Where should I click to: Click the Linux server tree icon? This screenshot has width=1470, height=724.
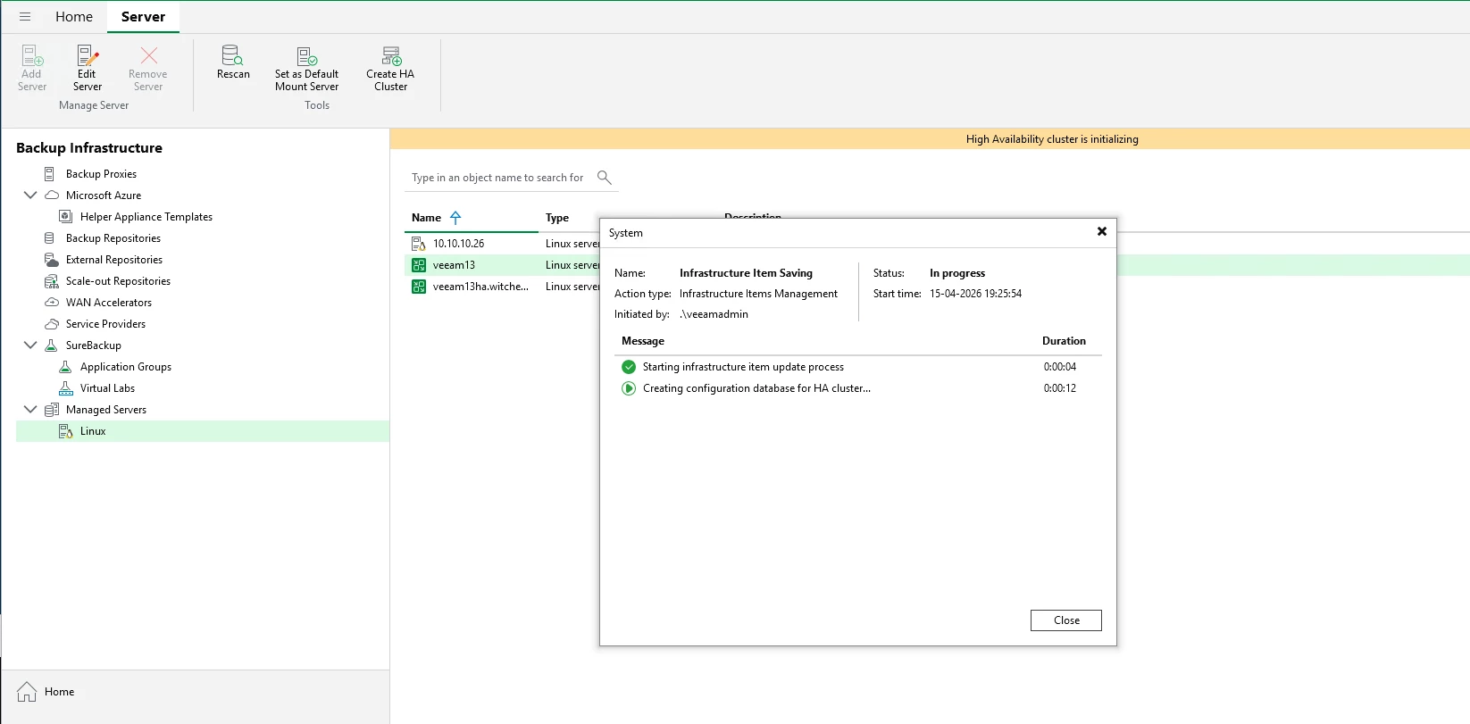[65, 431]
